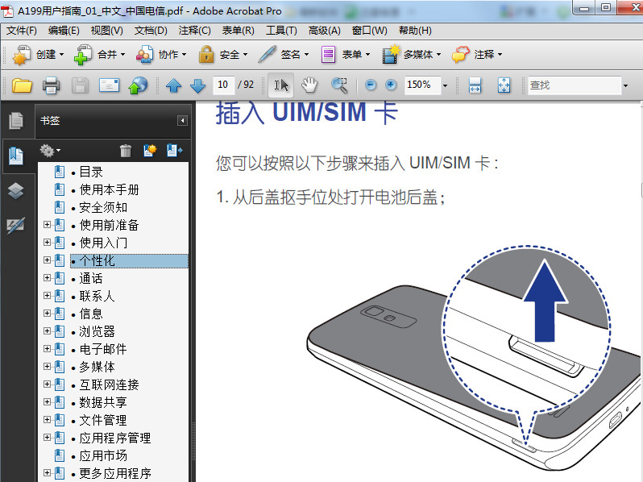Click the email envelope icon
The width and height of the screenshot is (643, 482).
point(109,85)
